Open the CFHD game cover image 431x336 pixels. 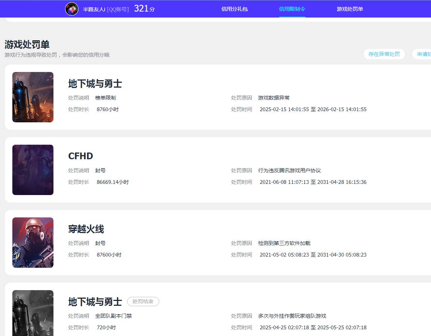[x=33, y=170]
